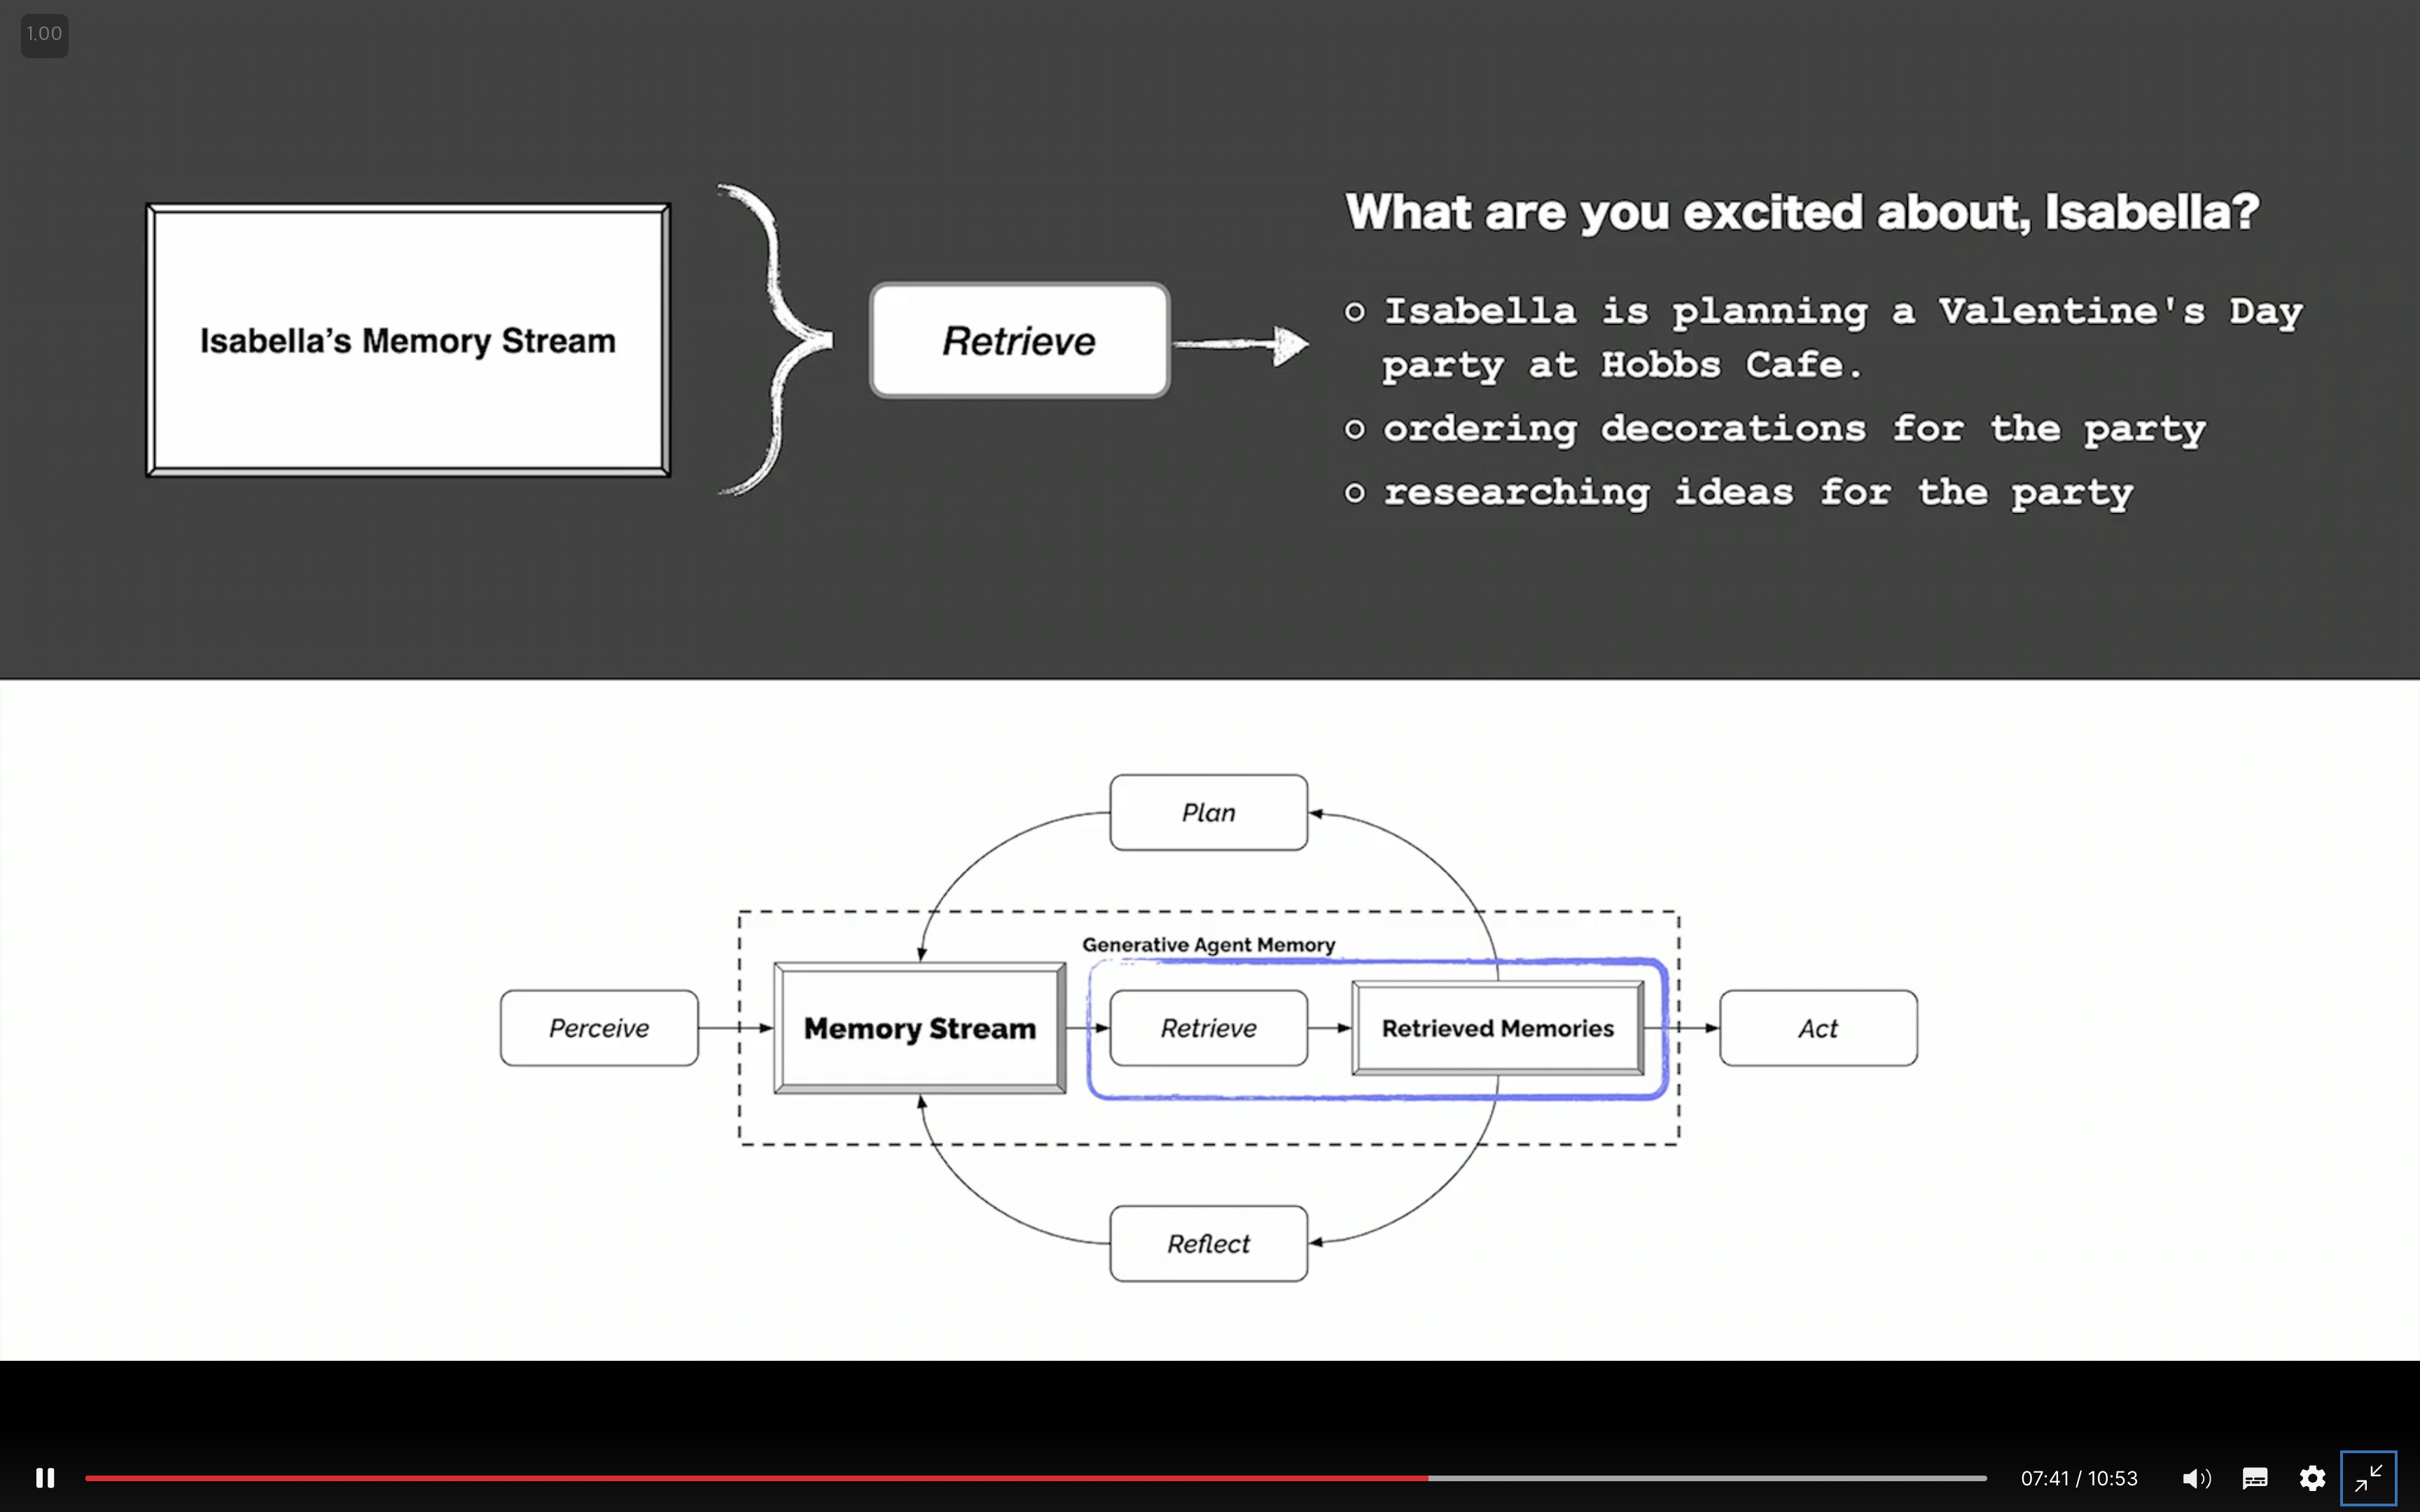The image size is (2420, 1512).
Task: Mute the video volume
Action: 2196,1478
